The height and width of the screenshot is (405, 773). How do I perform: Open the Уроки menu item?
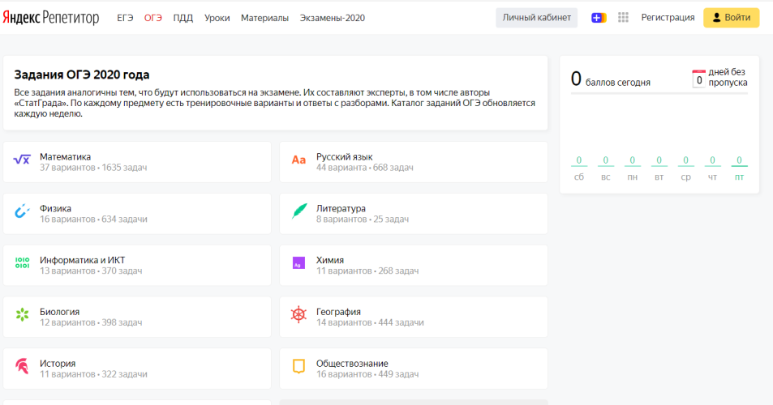[217, 18]
